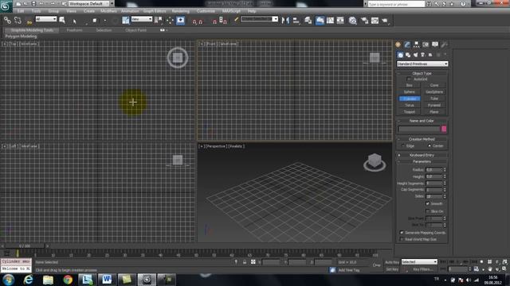Activate the Select and Manipulate tool
The width and height of the screenshot is (510, 286).
[x=170, y=21]
